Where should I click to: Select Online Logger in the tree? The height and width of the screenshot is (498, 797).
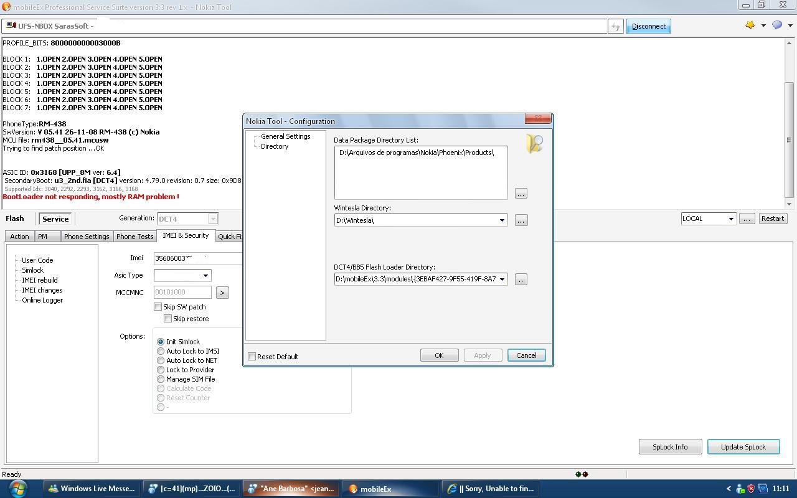pyautogui.click(x=42, y=300)
